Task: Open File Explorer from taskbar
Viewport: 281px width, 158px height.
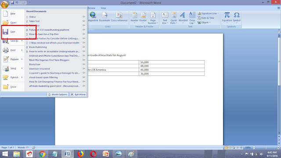Action: point(17,154)
